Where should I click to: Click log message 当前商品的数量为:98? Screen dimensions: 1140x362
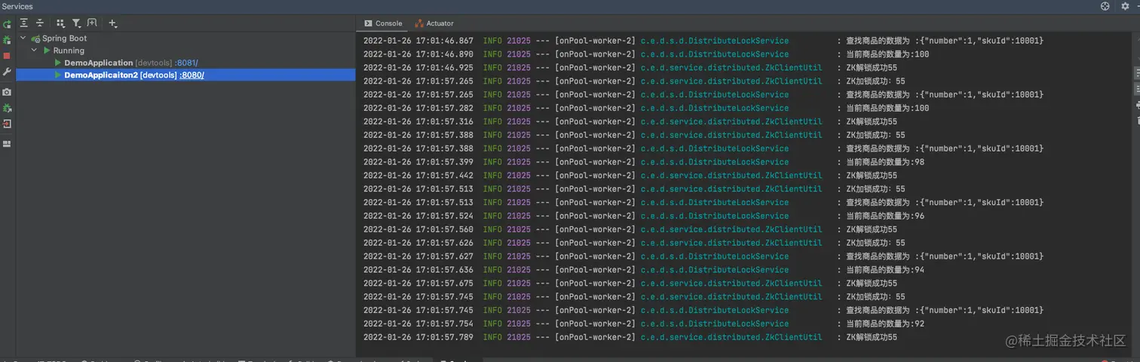(886, 162)
